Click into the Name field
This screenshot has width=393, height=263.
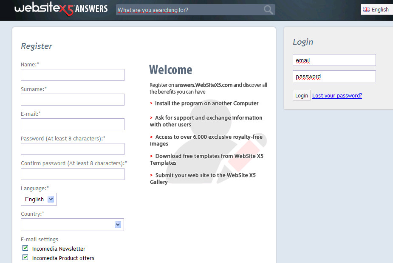pos(72,75)
